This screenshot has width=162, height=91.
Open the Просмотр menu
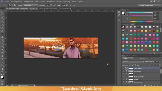tap(67, 2)
